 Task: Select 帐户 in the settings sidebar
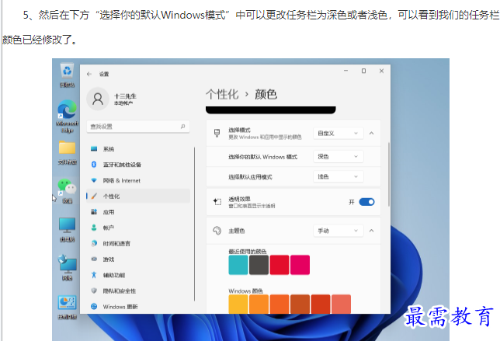tap(138, 228)
